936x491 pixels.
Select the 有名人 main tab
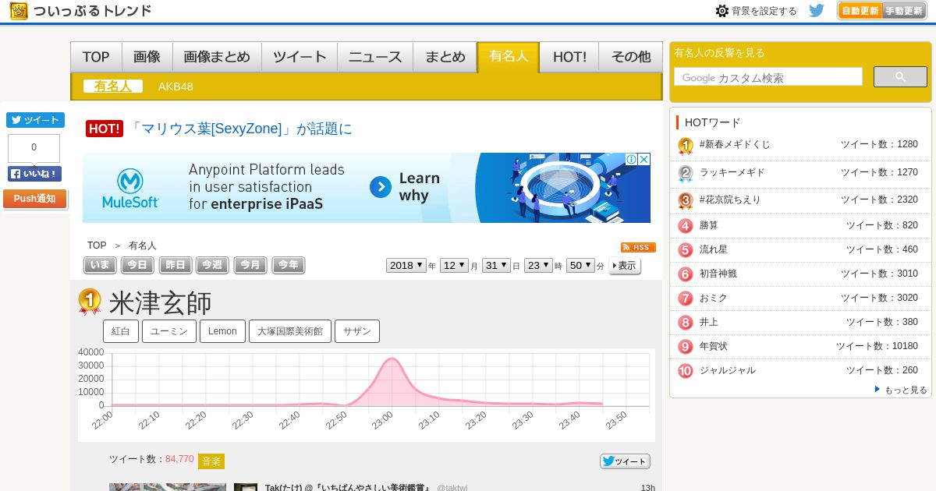(509, 57)
